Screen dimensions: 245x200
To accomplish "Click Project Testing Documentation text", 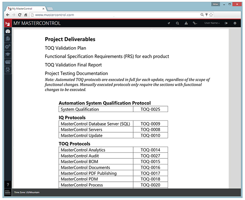I will coord(76,73).
